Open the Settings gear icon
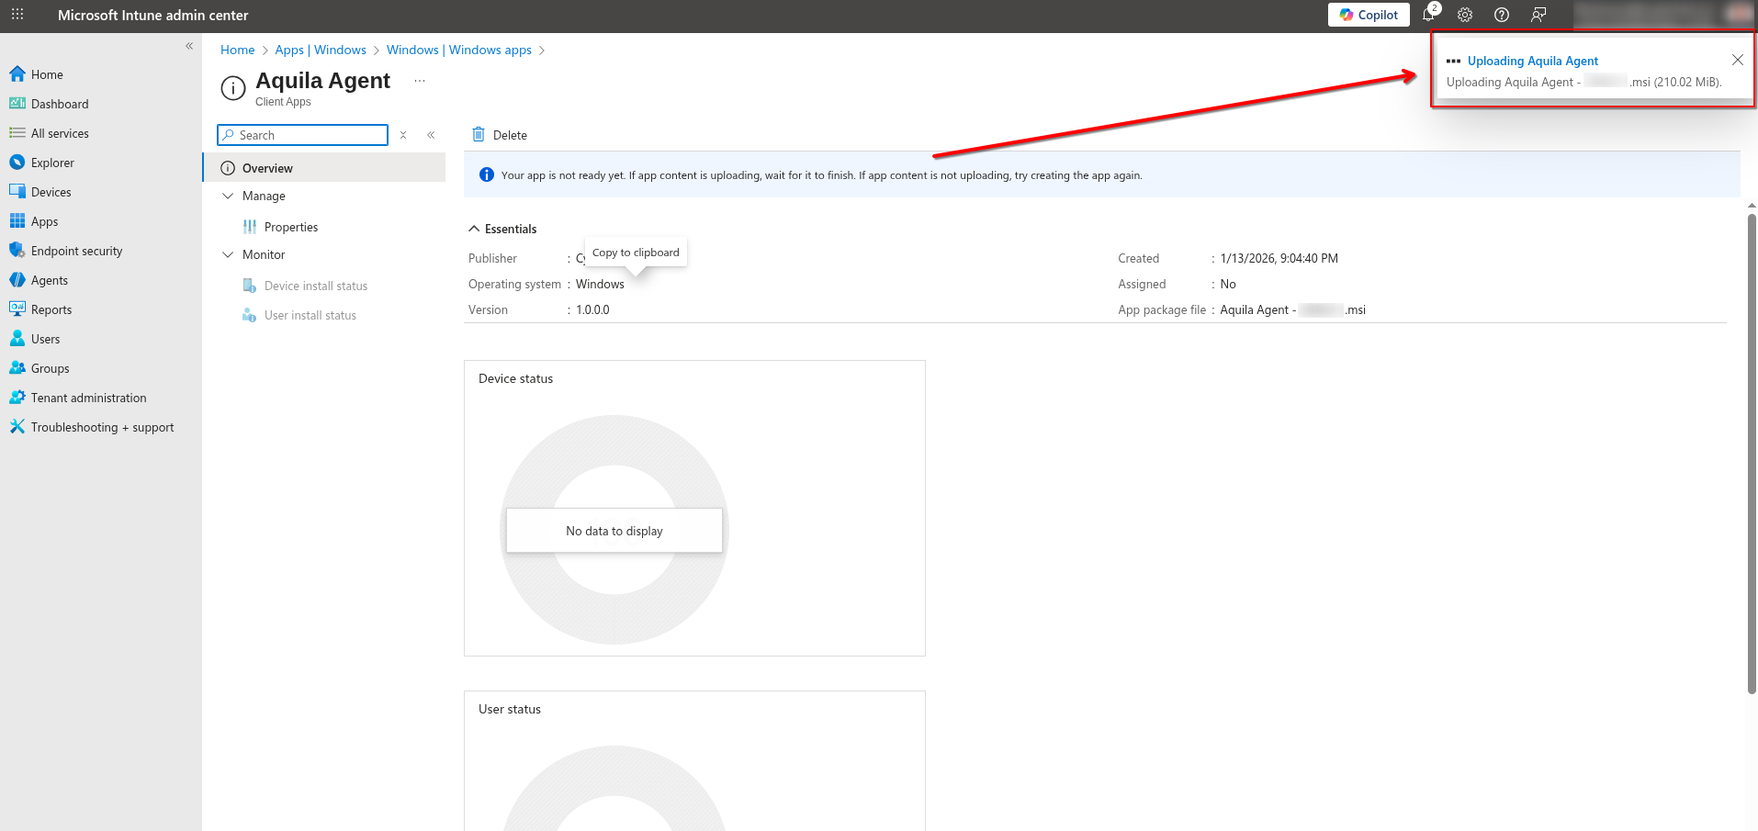1758x831 pixels. pos(1465,15)
